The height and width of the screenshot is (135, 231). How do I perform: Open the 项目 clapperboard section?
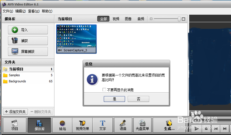point(15,125)
